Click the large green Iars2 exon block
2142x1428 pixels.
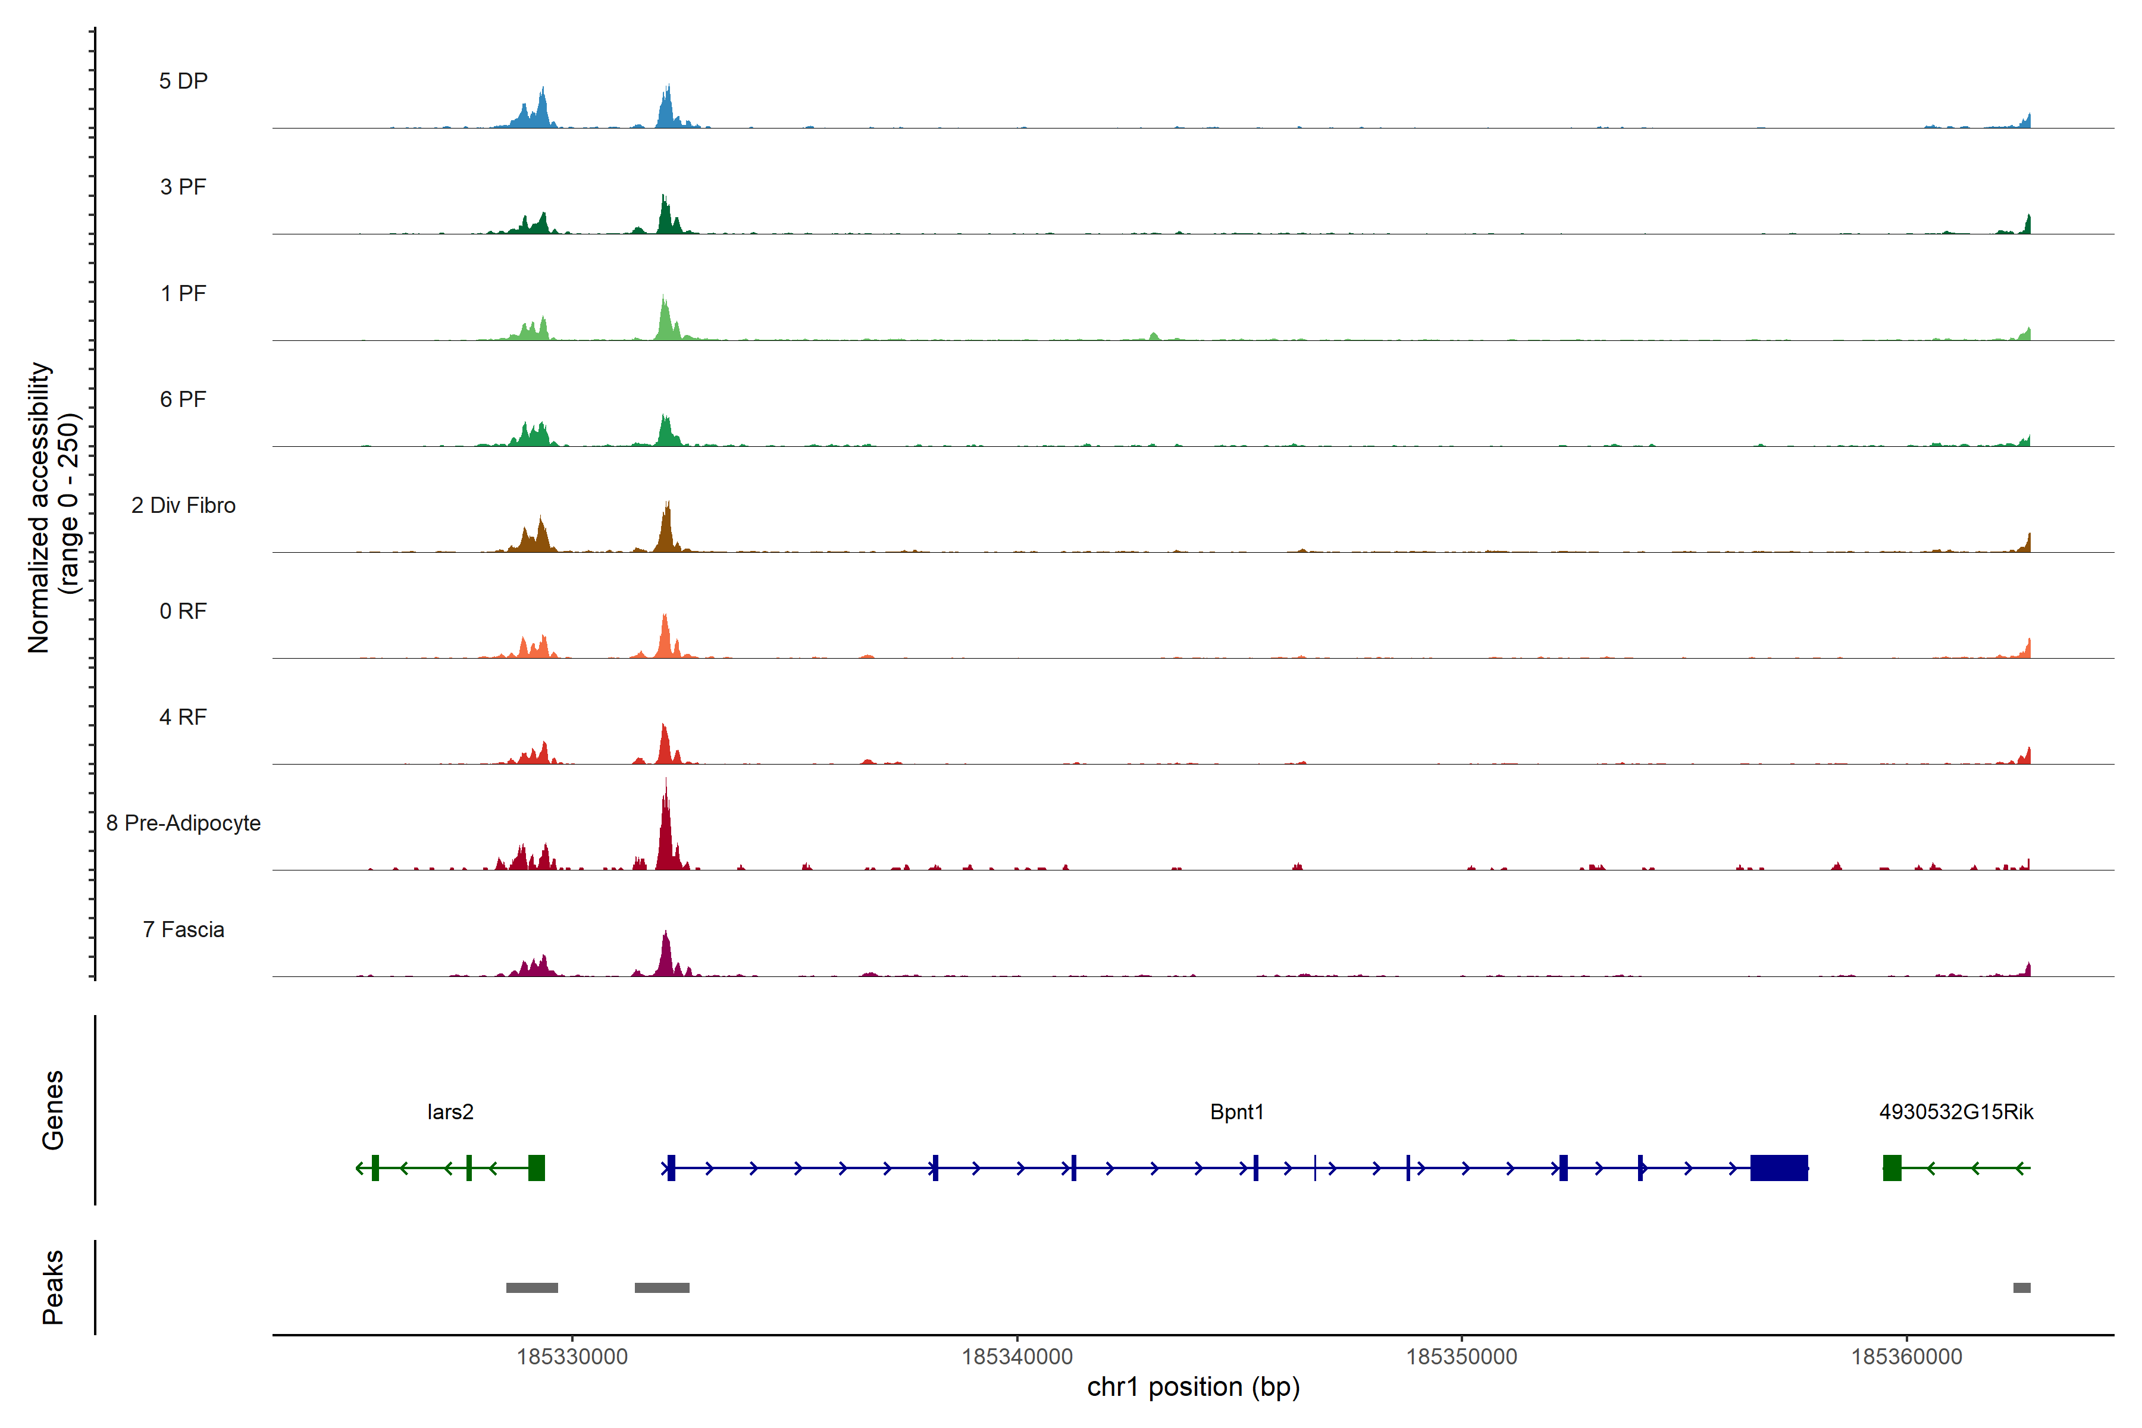[x=537, y=1167]
